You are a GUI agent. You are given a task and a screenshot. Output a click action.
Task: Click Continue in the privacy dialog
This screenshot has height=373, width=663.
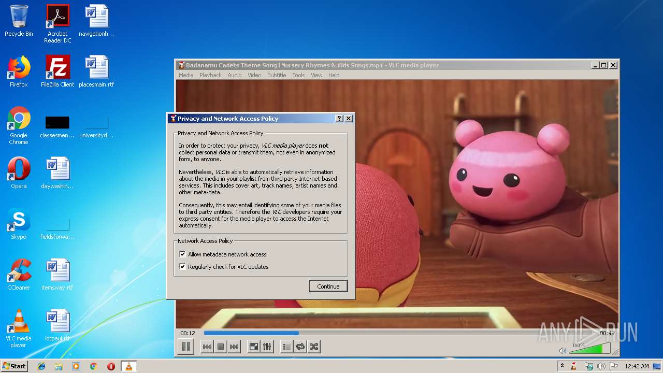click(328, 286)
